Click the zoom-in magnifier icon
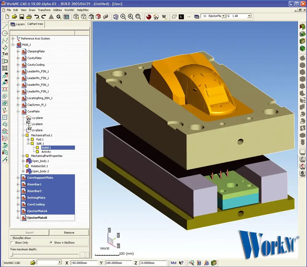 pyautogui.click(x=123, y=17)
